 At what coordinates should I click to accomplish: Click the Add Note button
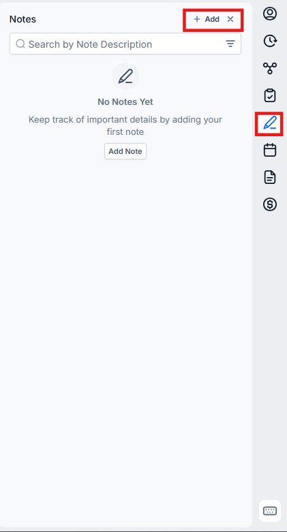click(x=125, y=151)
